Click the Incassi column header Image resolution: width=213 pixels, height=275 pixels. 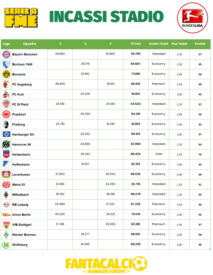(200, 44)
